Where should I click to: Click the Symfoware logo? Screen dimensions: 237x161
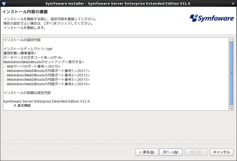click(x=212, y=18)
